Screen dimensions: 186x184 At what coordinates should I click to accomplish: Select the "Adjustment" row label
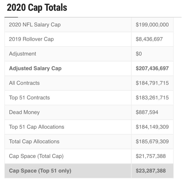[23, 54]
